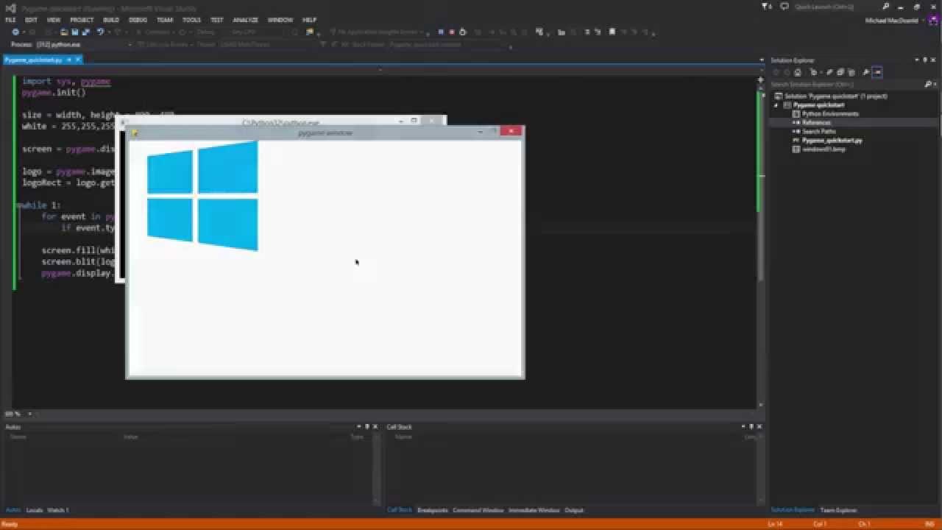Click the Restart debugging icon

462,32
